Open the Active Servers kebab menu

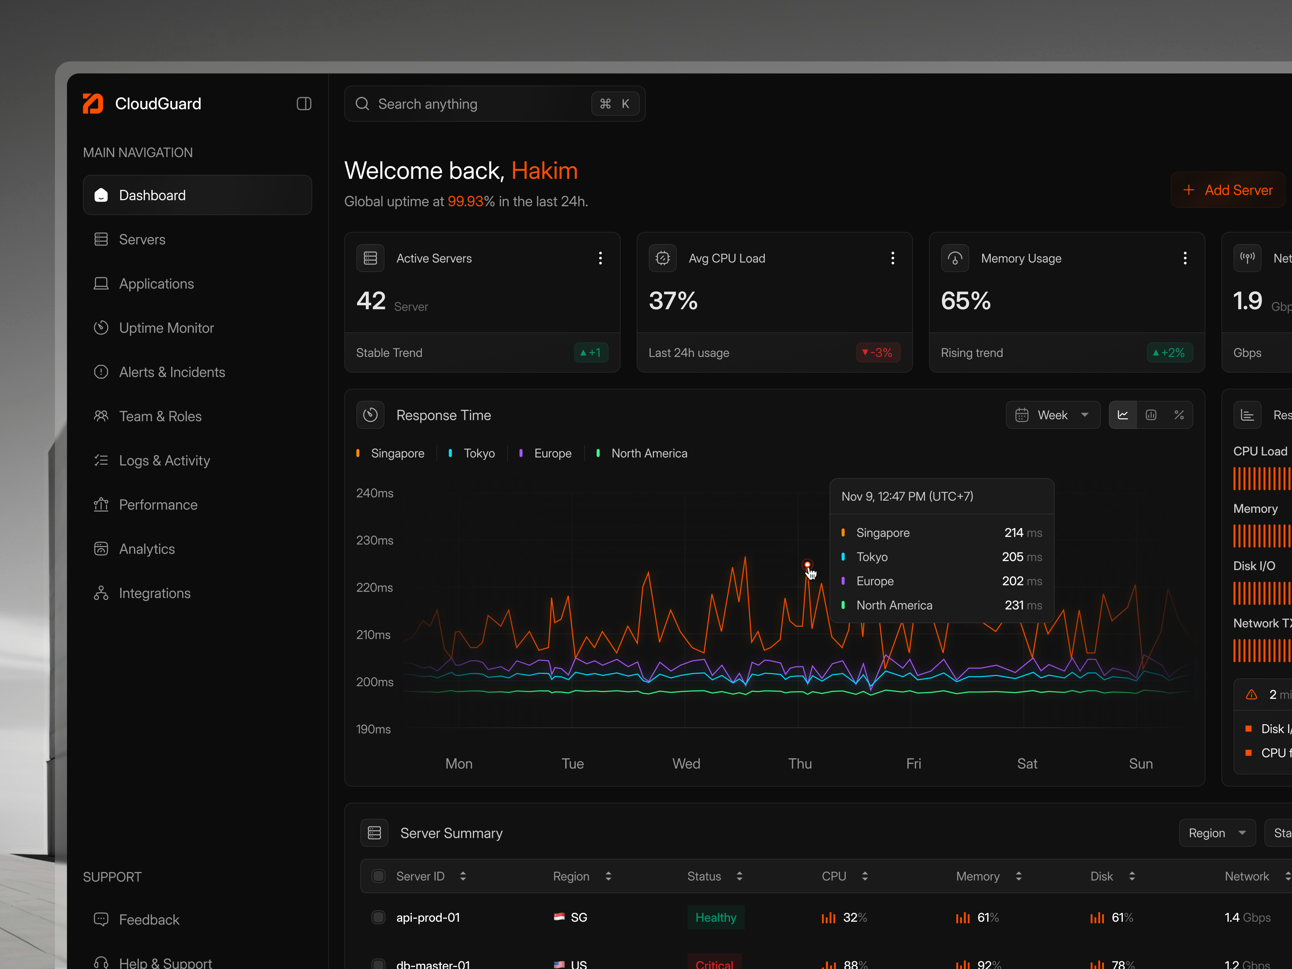pyautogui.click(x=600, y=258)
